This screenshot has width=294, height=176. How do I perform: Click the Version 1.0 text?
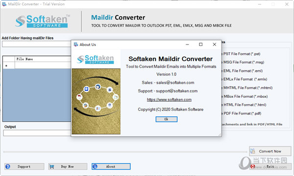167,74
